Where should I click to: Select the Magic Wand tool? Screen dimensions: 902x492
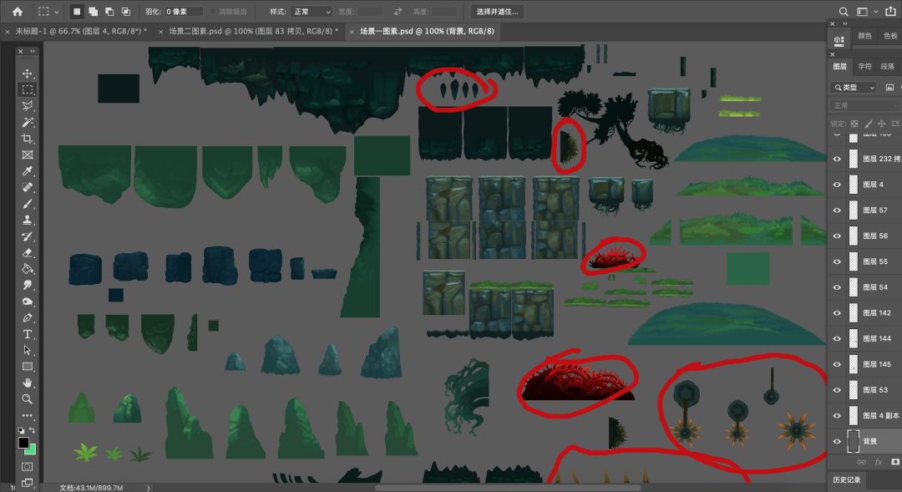click(x=27, y=123)
